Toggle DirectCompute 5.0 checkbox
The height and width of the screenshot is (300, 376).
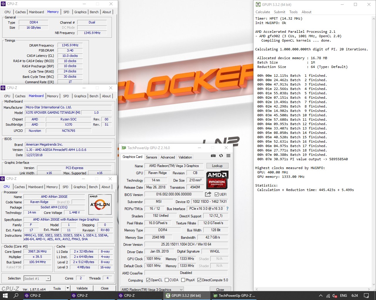[x=199, y=280]
